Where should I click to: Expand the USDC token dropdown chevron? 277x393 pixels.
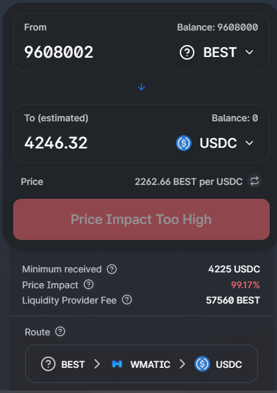point(249,143)
